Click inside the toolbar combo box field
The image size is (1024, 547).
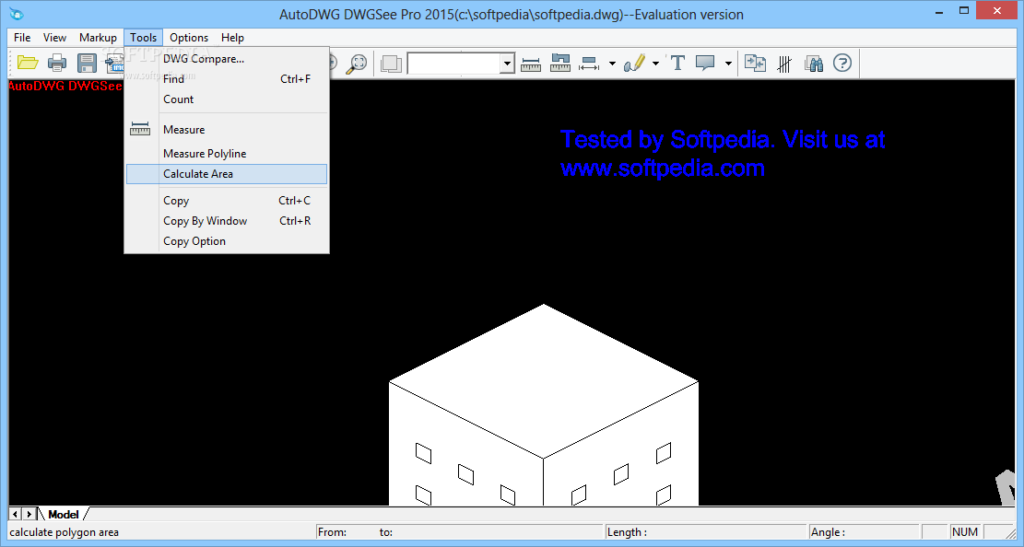click(x=453, y=64)
